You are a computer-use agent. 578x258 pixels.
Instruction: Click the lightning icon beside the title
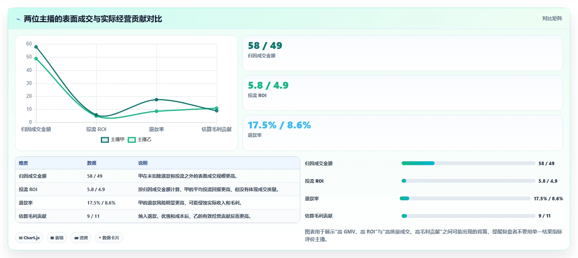(18, 19)
